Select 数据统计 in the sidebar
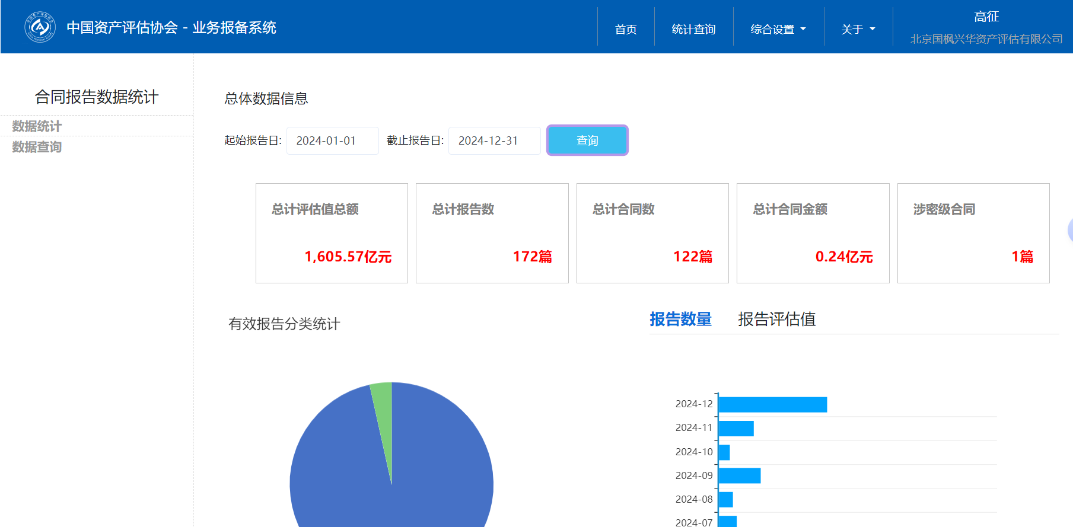This screenshot has width=1073, height=527. [37, 126]
